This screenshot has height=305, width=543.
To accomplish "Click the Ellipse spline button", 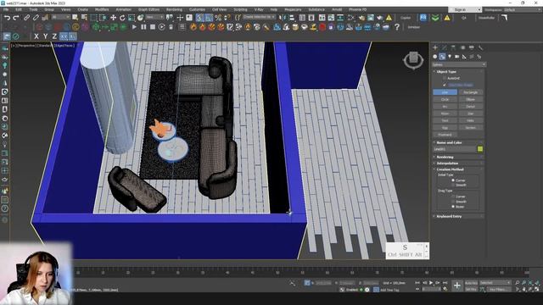I will (x=470, y=99).
